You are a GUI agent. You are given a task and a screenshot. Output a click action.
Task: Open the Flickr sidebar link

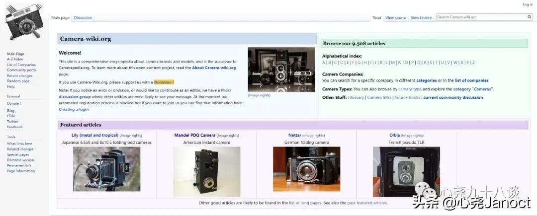(11, 116)
